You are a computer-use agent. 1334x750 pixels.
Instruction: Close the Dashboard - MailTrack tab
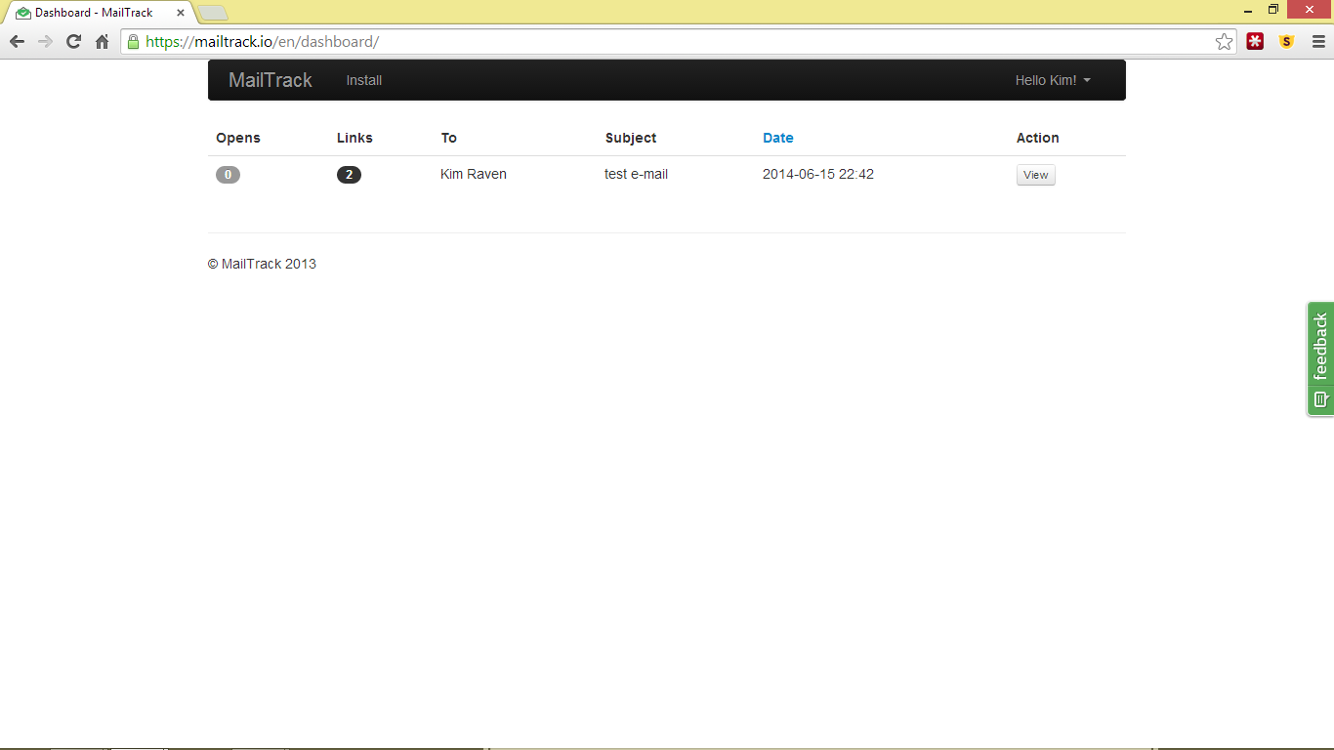(181, 13)
